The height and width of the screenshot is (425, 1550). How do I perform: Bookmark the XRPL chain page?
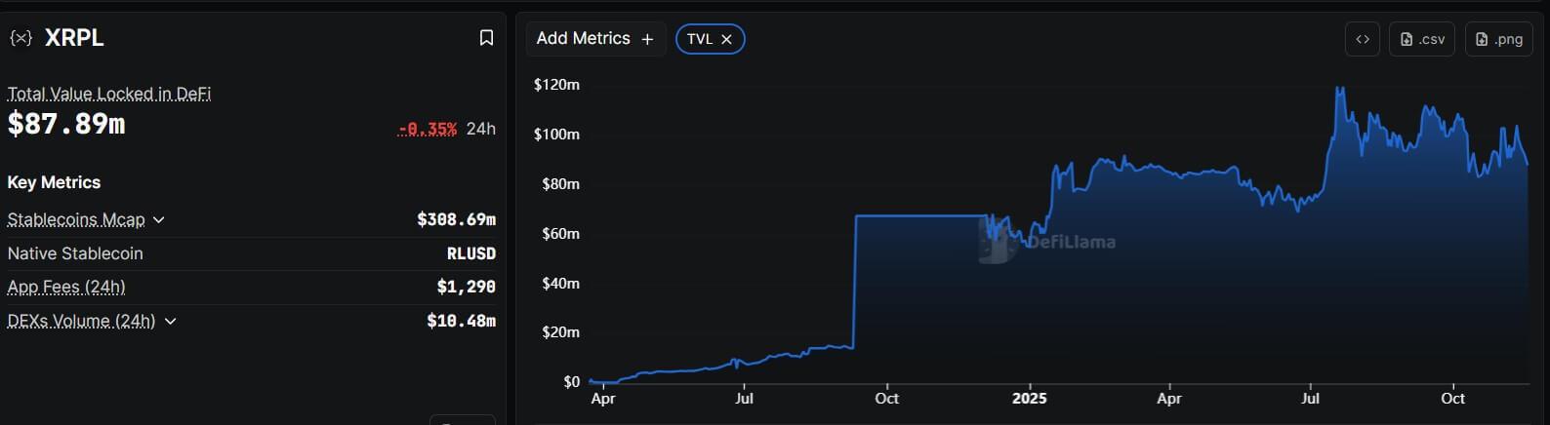click(486, 38)
